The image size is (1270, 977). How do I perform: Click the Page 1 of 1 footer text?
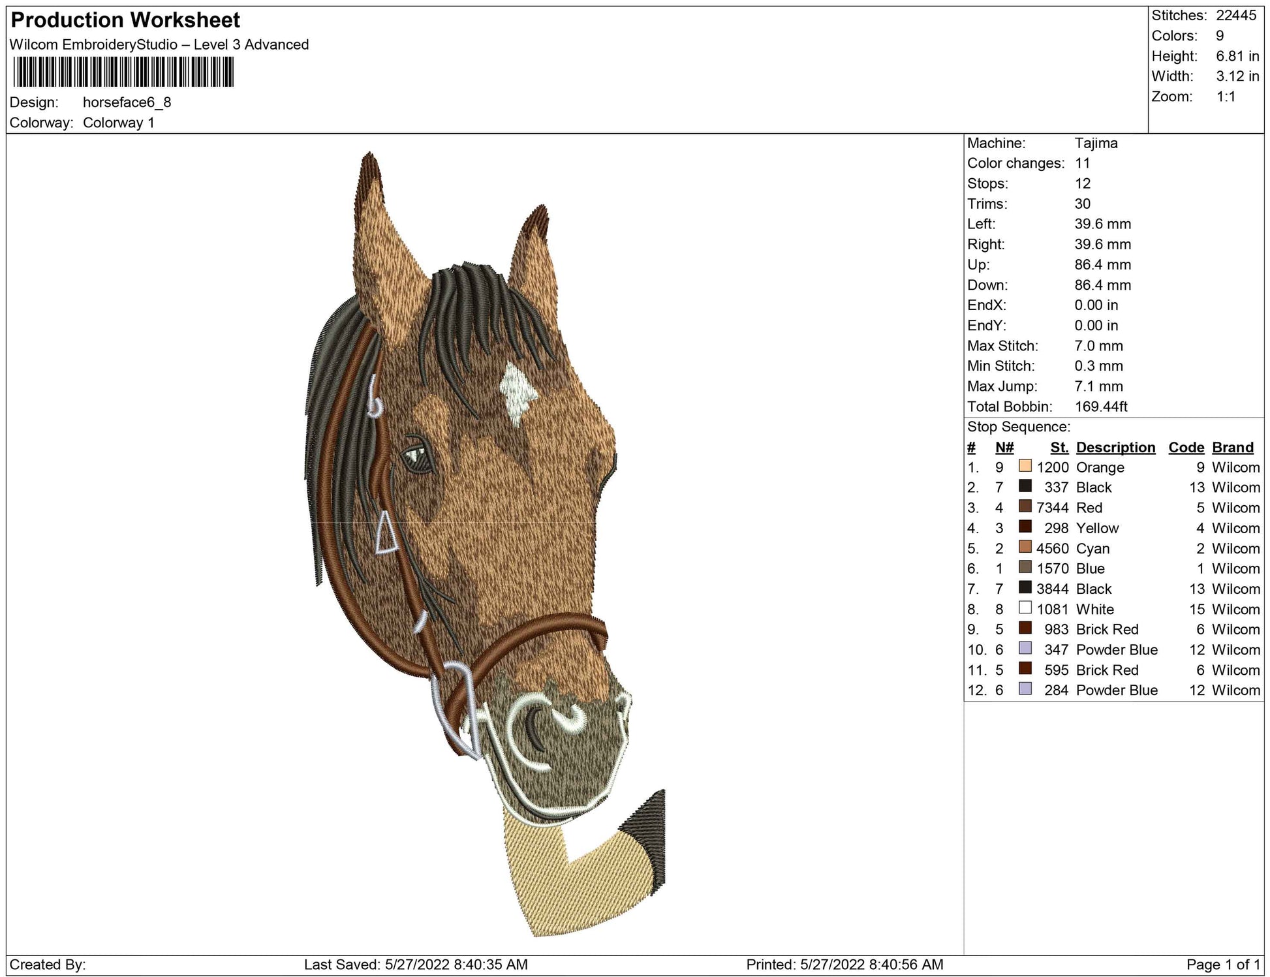pos(1222,965)
